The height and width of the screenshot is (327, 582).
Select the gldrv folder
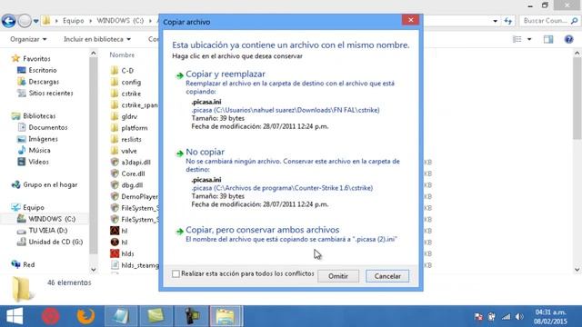[x=129, y=117]
